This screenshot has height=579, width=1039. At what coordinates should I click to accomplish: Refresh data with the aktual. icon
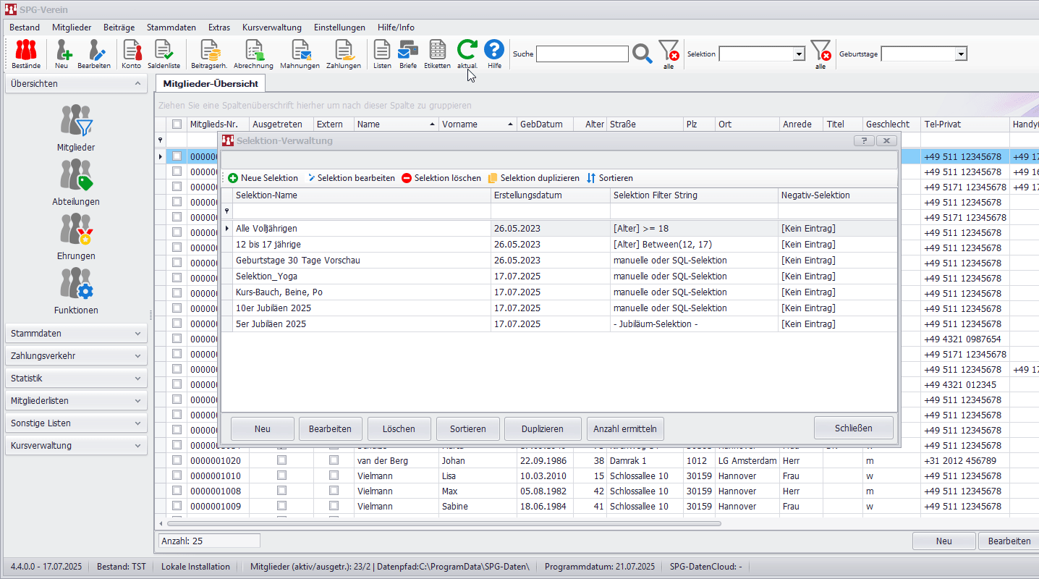point(467,51)
